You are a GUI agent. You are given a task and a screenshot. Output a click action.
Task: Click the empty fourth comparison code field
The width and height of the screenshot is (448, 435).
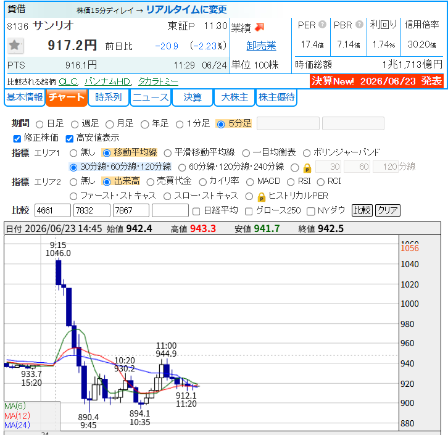click(x=170, y=210)
